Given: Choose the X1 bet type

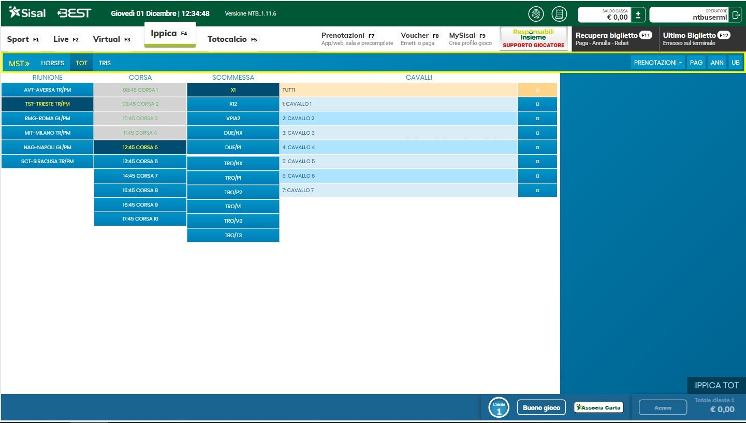Looking at the screenshot, I should pos(233,90).
